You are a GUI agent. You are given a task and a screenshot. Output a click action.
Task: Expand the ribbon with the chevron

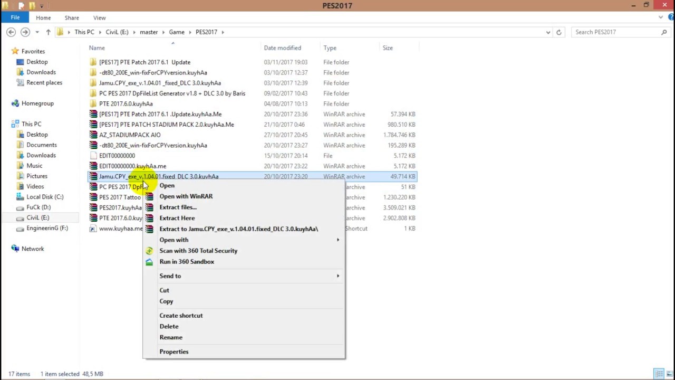[660, 17]
